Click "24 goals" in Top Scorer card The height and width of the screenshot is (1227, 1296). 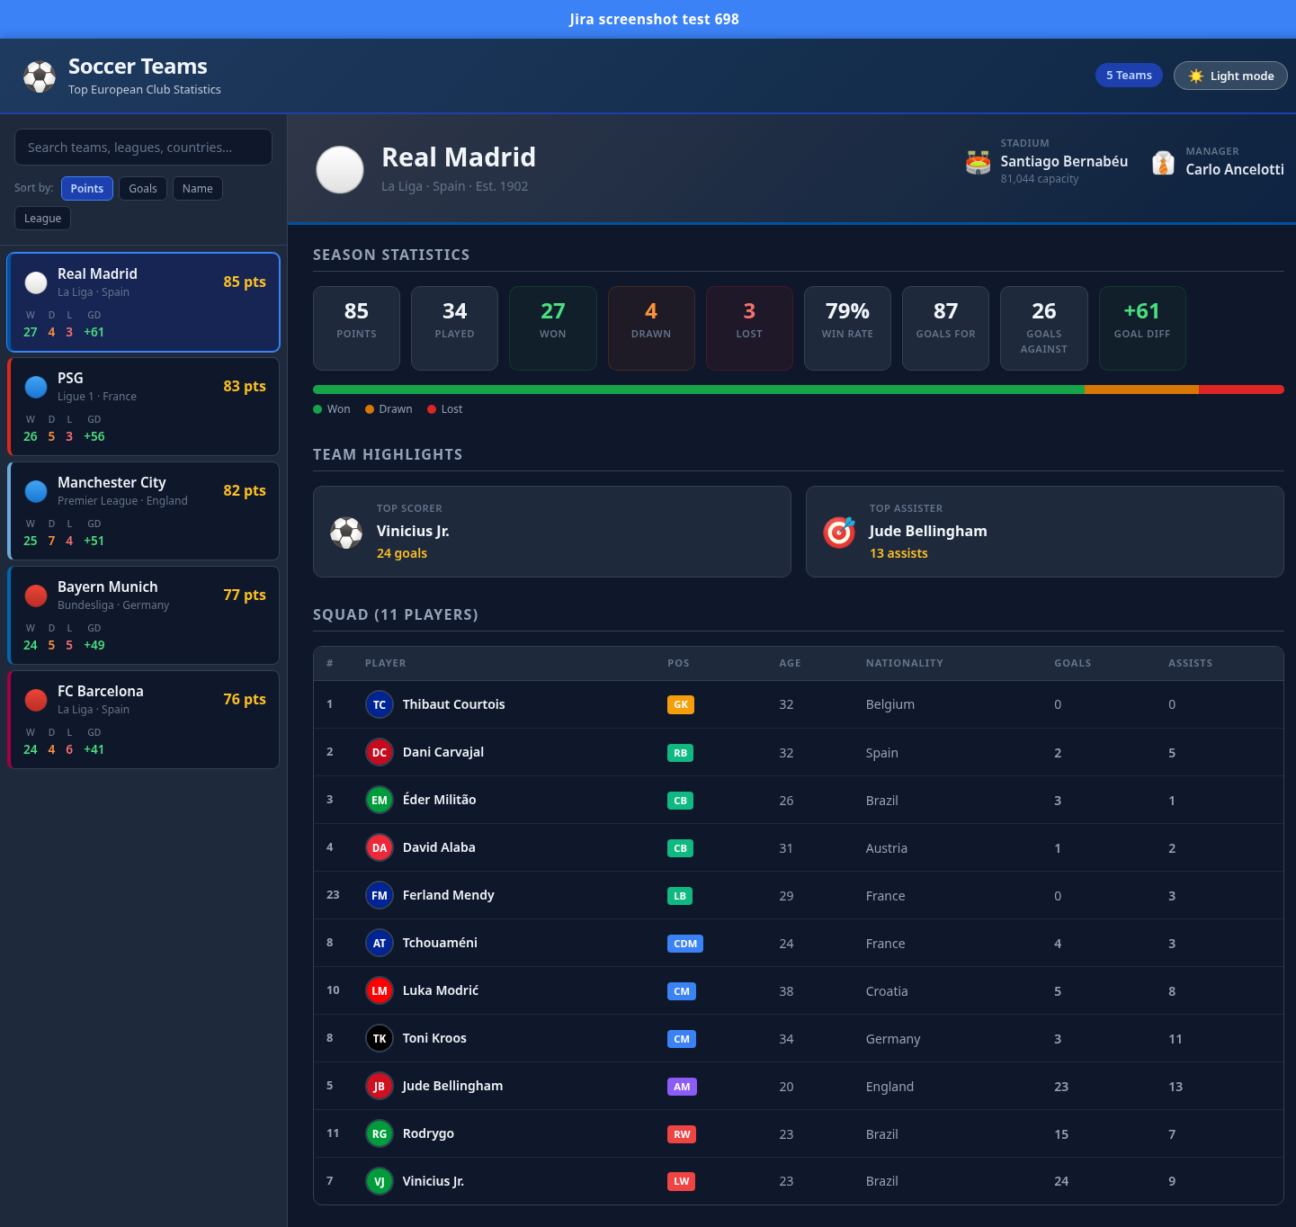click(402, 553)
